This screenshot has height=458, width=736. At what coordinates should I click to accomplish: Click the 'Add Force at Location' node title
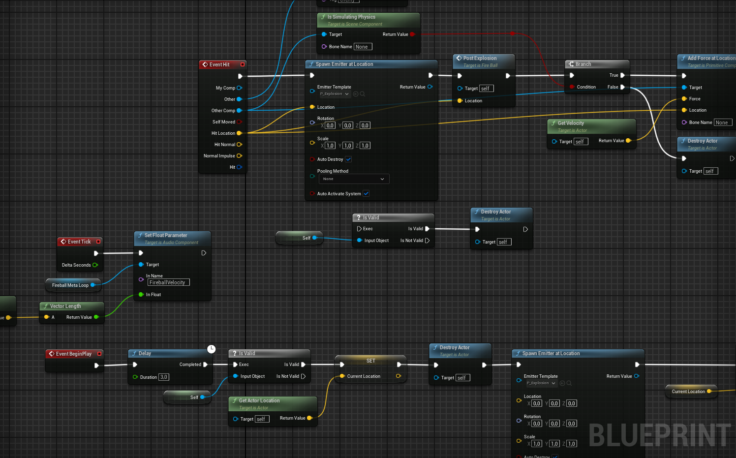pos(711,58)
